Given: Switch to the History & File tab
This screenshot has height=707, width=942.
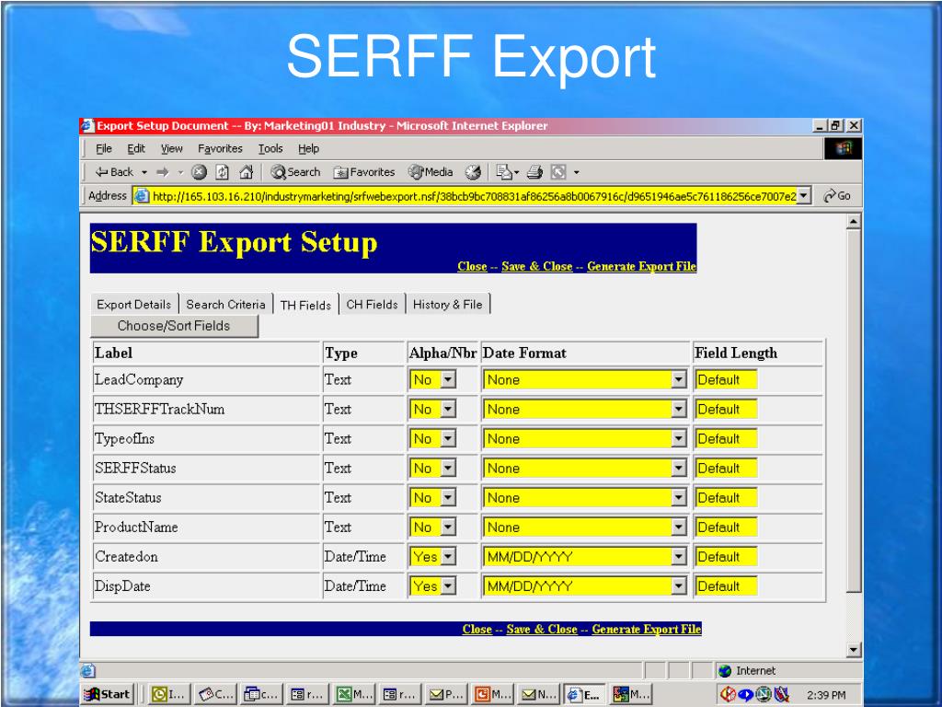Looking at the screenshot, I should (448, 304).
